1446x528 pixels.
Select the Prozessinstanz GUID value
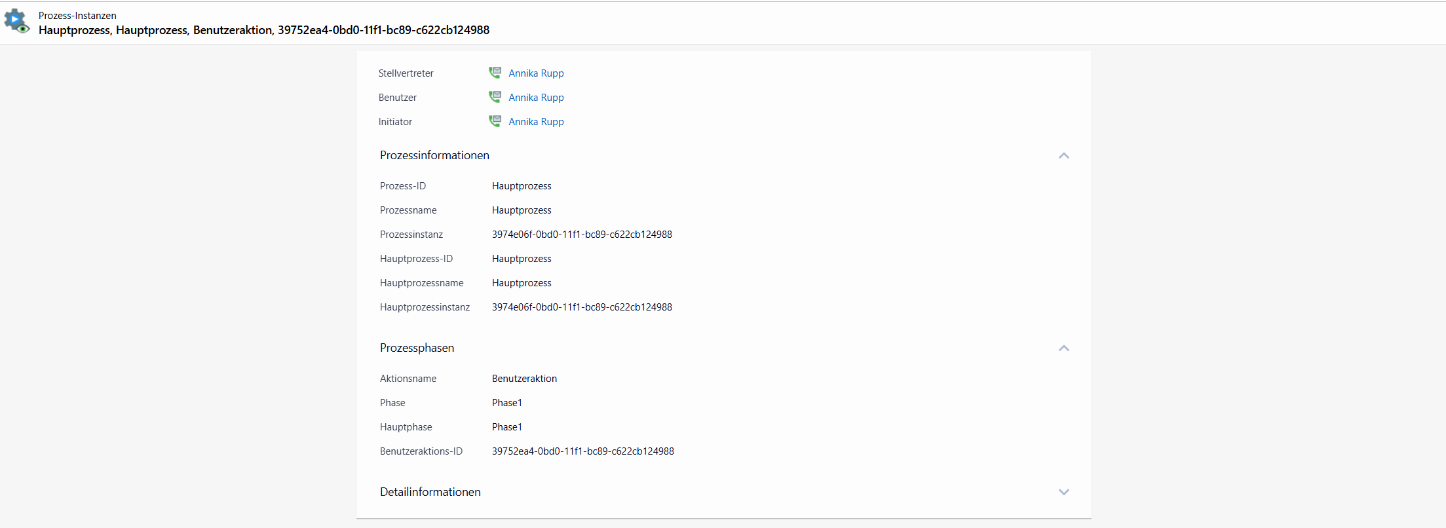point(582,235)
